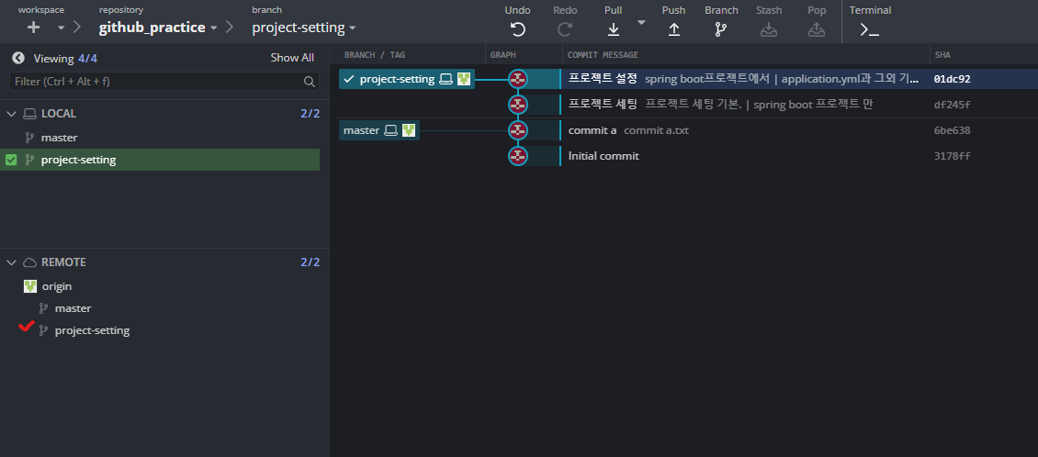Click the GRAPH column header
This screenshot has height=457, width=1038.
503,55
